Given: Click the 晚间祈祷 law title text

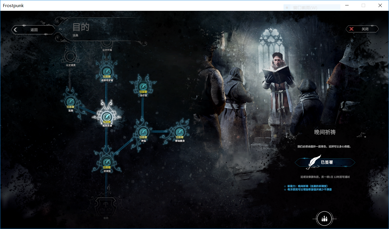Looking at the screenshot, I should pos(325,132).
